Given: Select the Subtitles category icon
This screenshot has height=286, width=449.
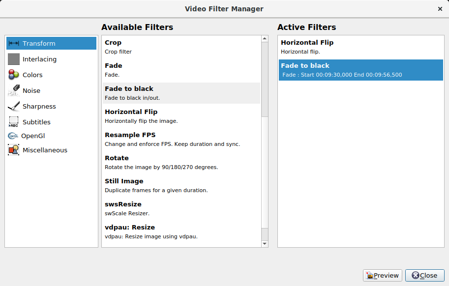Looking at the screenshot, I should pos(14,121).
